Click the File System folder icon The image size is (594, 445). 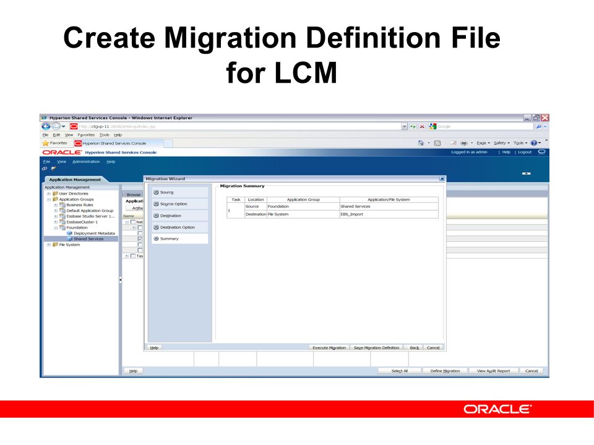pyautogui.click(x=55, y=245)
